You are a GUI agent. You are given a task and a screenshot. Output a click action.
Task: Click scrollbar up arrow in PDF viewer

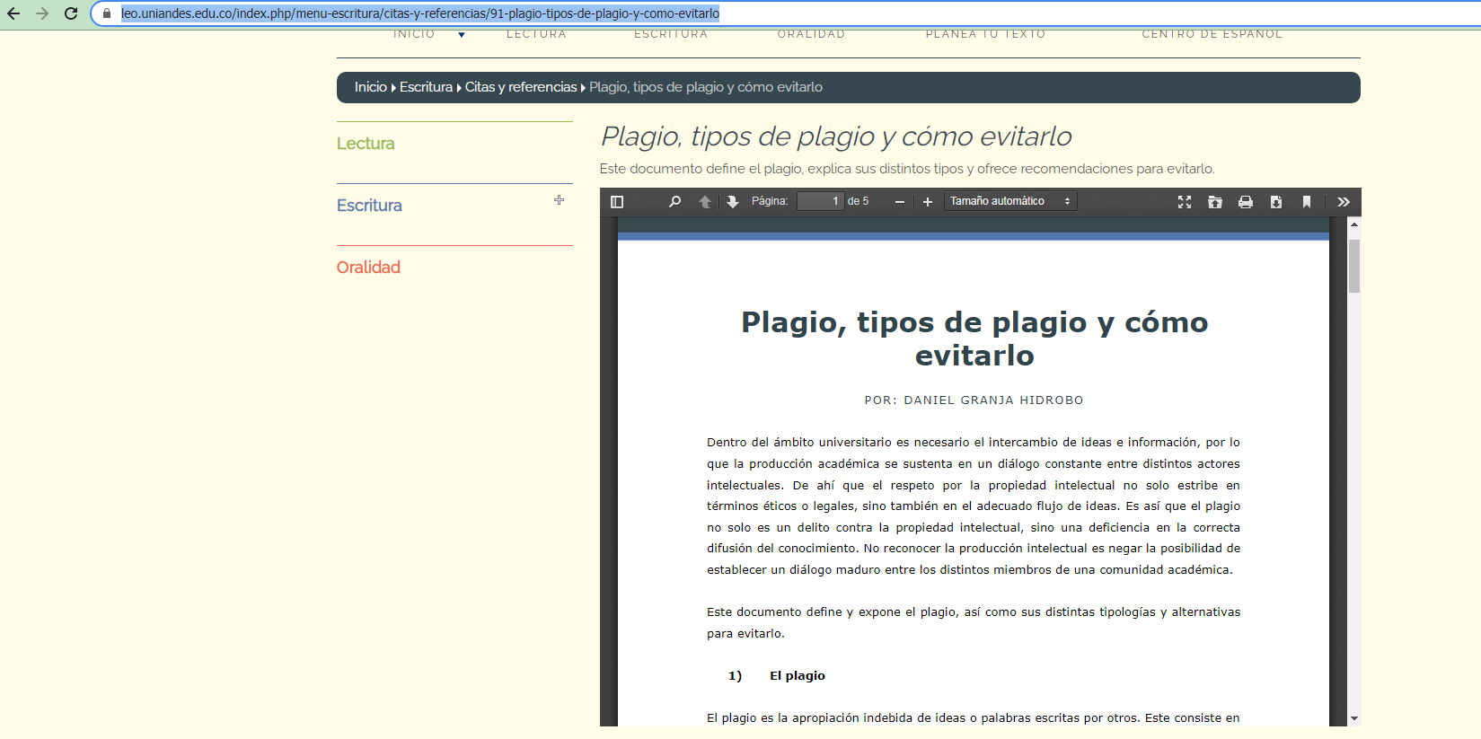pyautogui.click(x=1354, y=224)
